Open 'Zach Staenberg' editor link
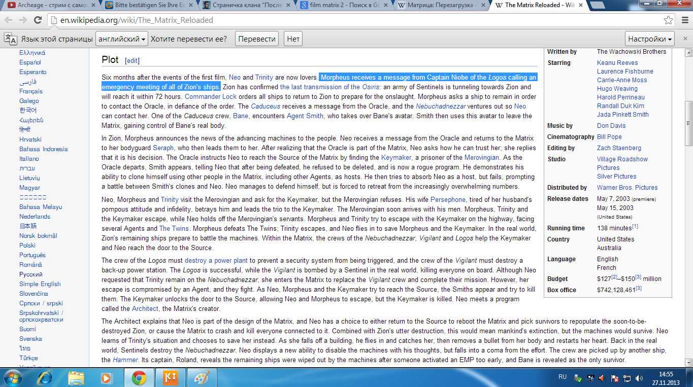Image resolution: width=693 pixels, height=387 pixels. coord(619,148)
